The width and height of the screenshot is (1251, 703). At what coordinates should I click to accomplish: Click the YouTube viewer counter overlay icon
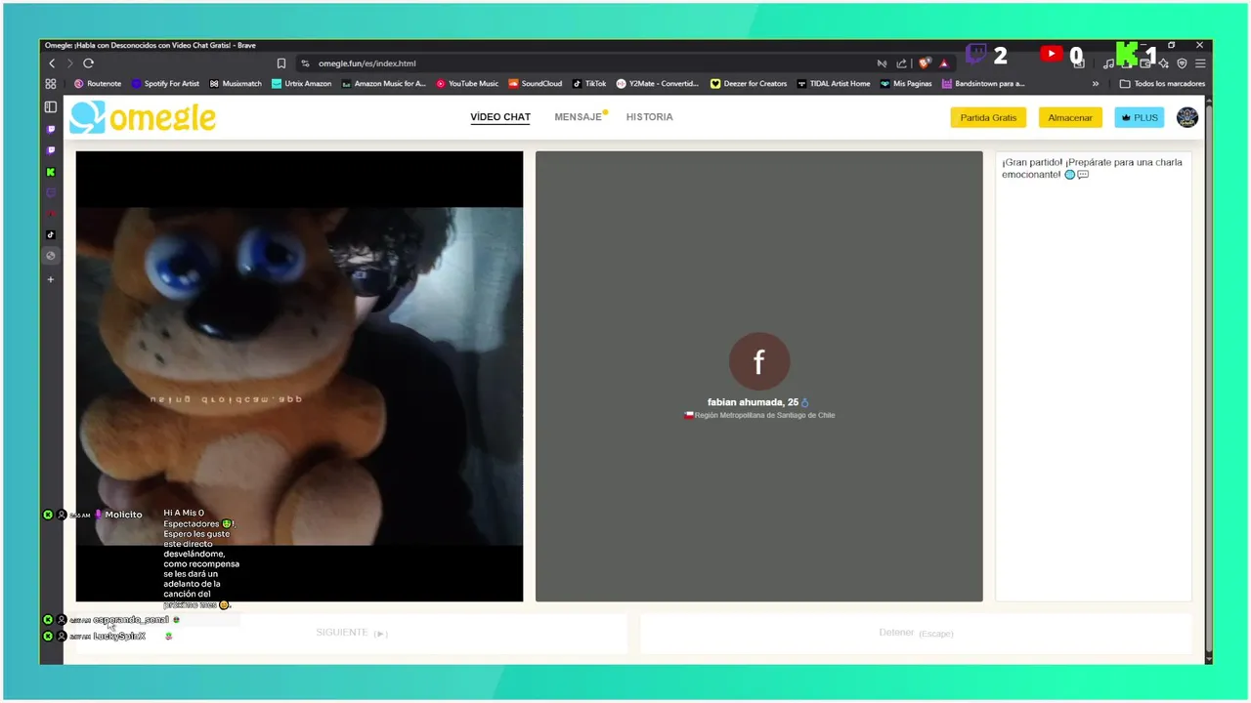tap(1052, 54)
